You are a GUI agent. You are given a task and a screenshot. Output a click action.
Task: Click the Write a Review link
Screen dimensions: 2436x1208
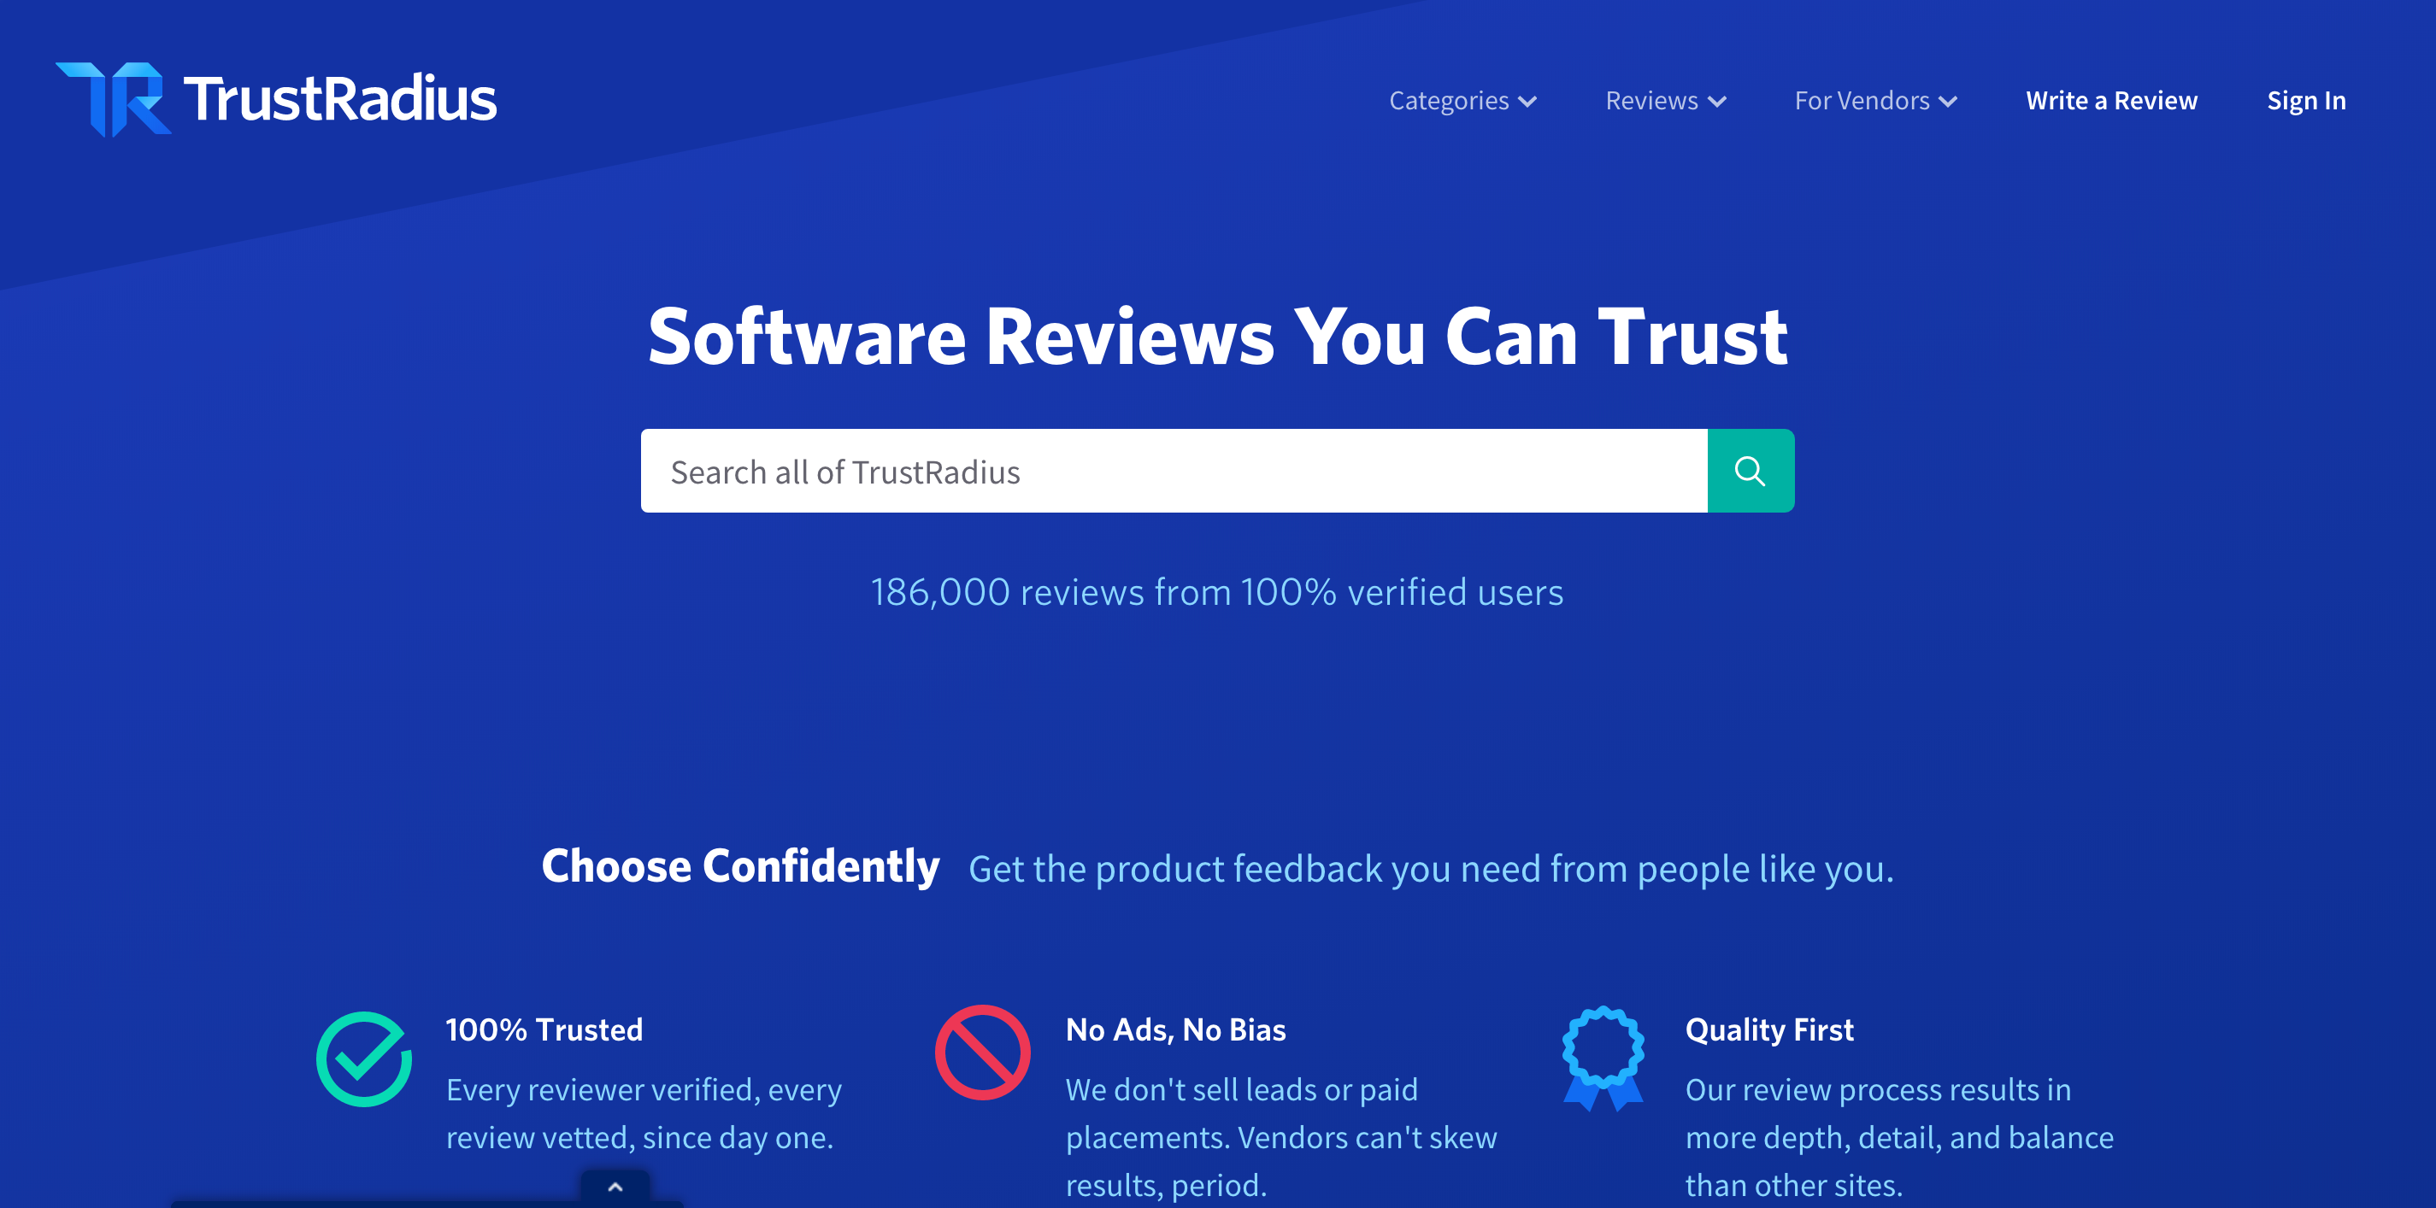click(x=2110, y=100)
